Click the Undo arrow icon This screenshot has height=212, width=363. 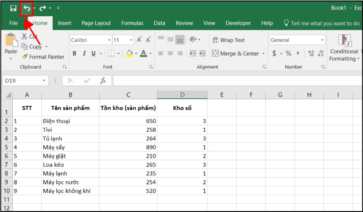pos(27,9)
